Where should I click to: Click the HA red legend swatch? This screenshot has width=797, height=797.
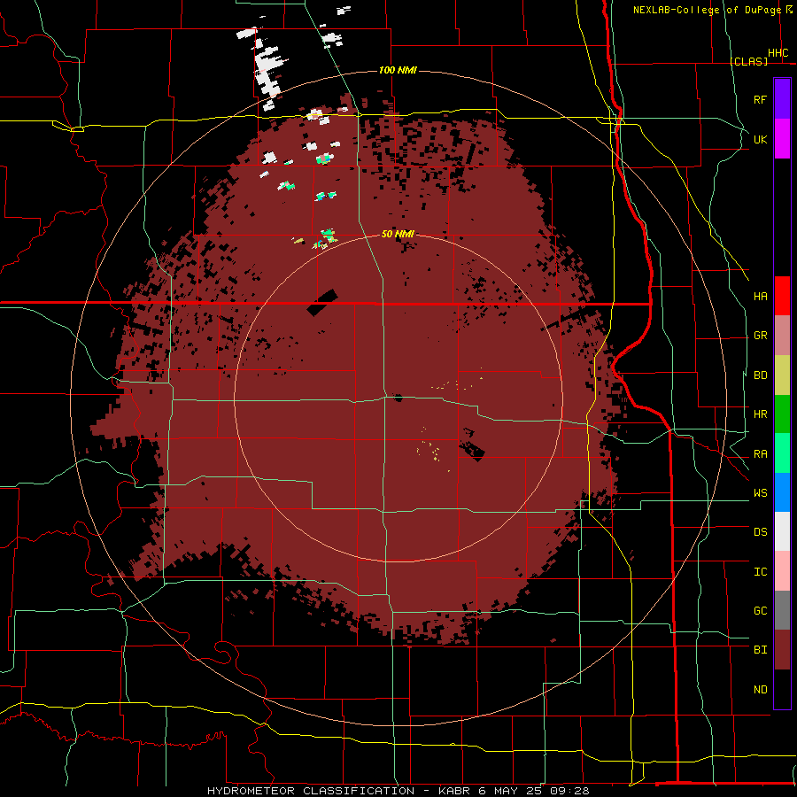click(782, 296)
